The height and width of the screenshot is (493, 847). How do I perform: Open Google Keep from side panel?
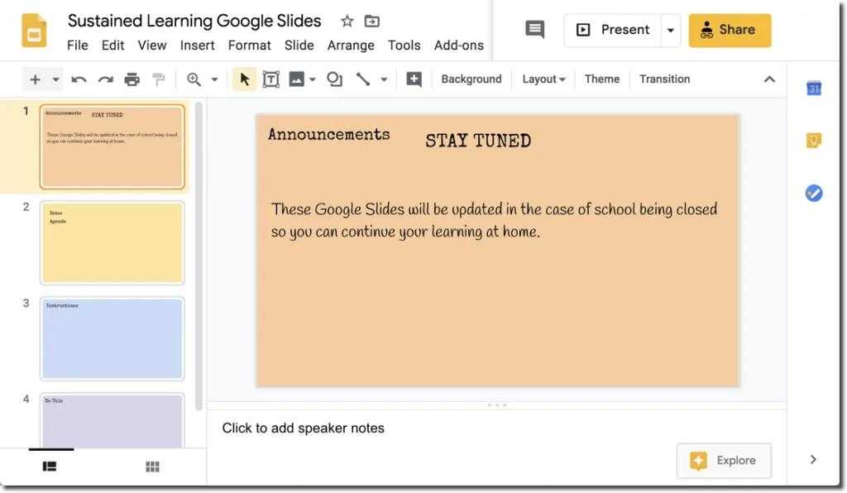814,141
